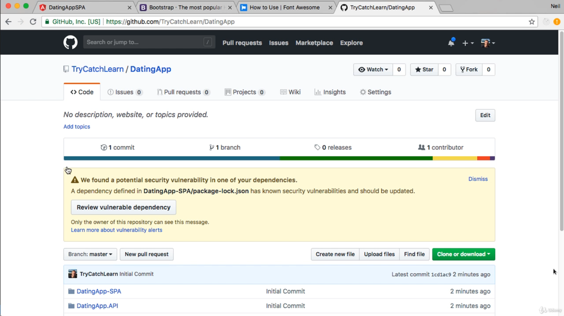Switch to the Bootstrap browser tab
The image size is (564, 316).
tap(186, 7)
